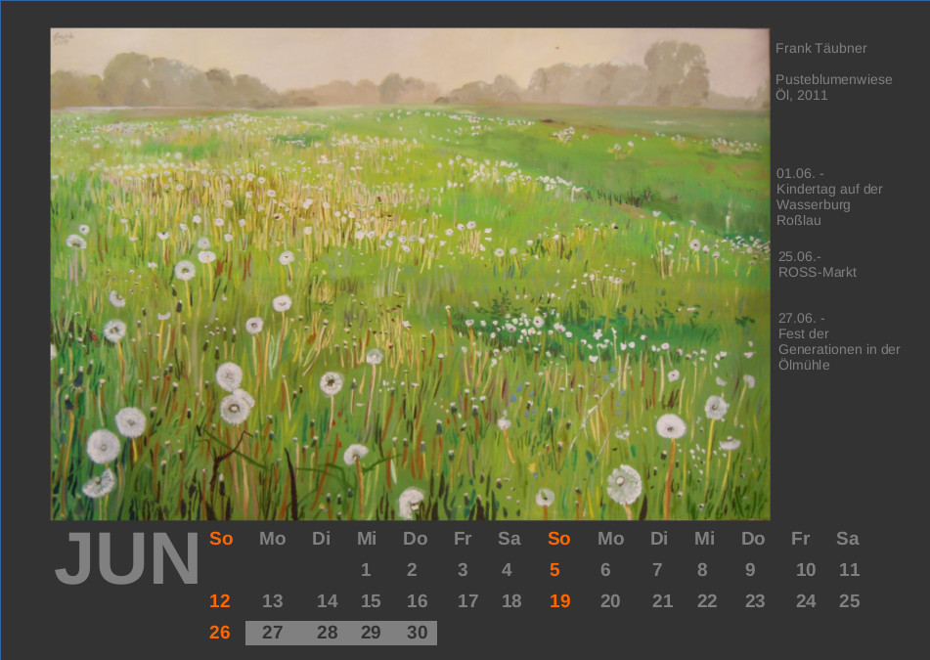Choose date 20 in the calendar

tap(610, 601)
